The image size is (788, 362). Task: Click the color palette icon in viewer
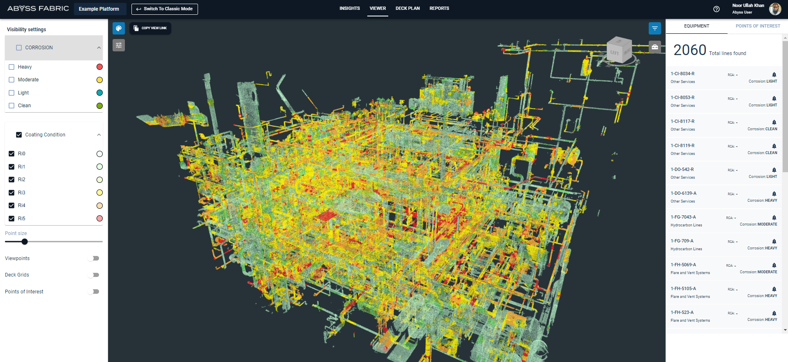(119, 28)
